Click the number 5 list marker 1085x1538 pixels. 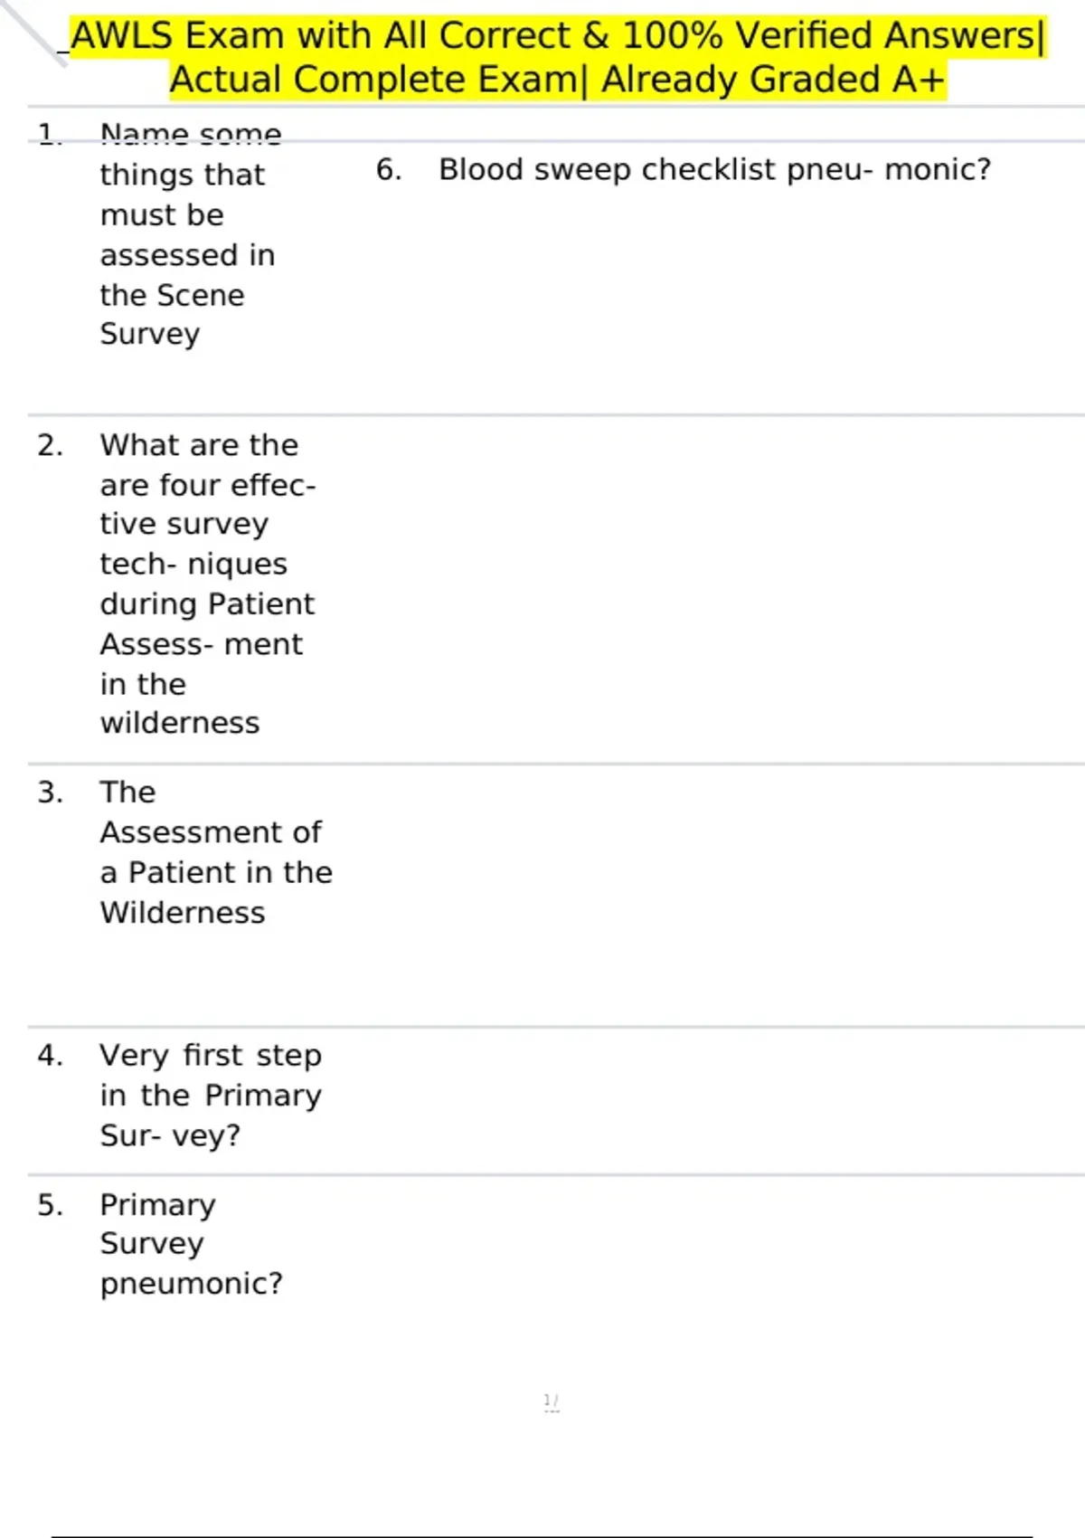(50, 1205)
